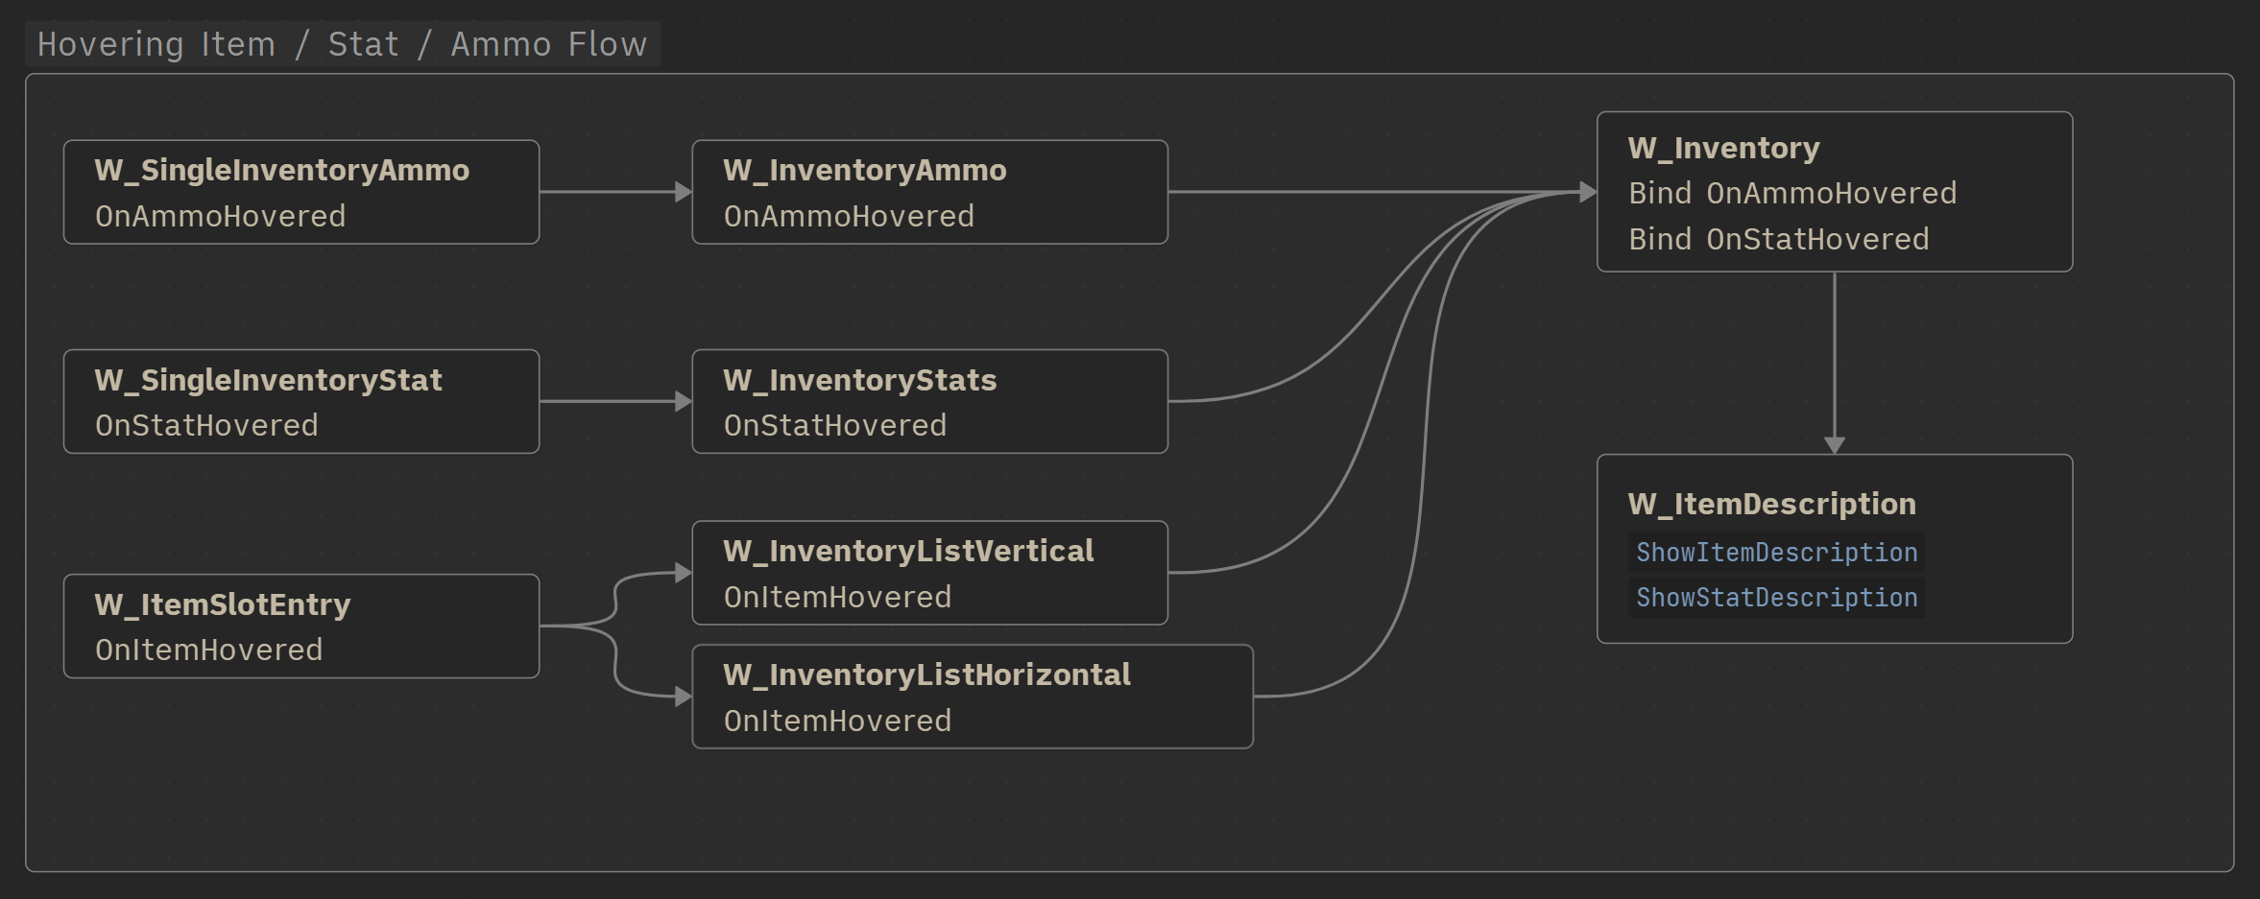Click the ShowStatDescription code label
This screenshot has width=2260, height=899.
1776,598
